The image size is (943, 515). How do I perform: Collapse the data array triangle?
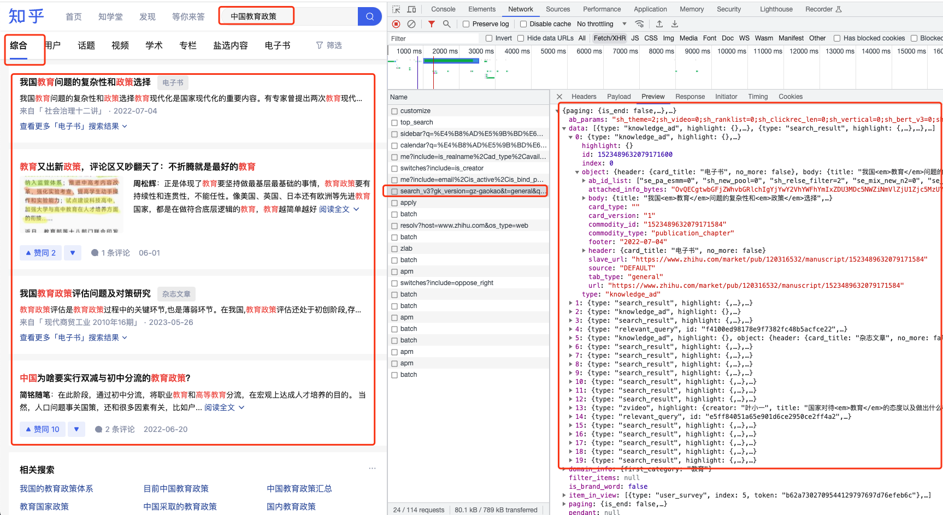click(x=564, y=129)
